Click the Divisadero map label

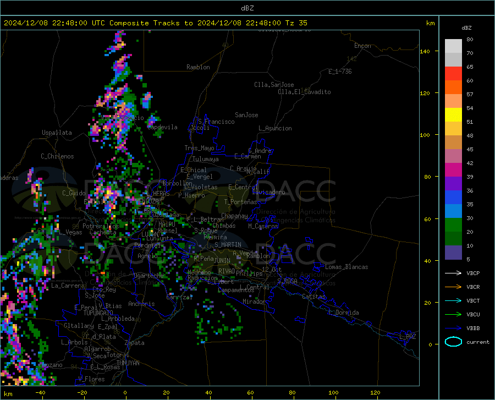click(268, 192)
